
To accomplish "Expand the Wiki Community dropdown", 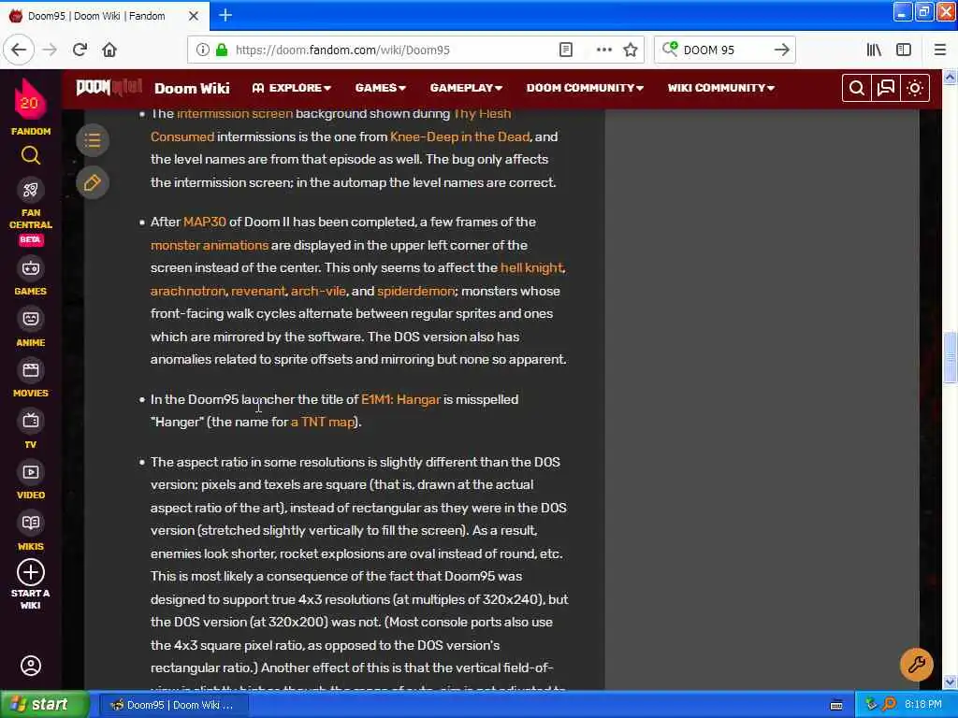I will point(721,88).
